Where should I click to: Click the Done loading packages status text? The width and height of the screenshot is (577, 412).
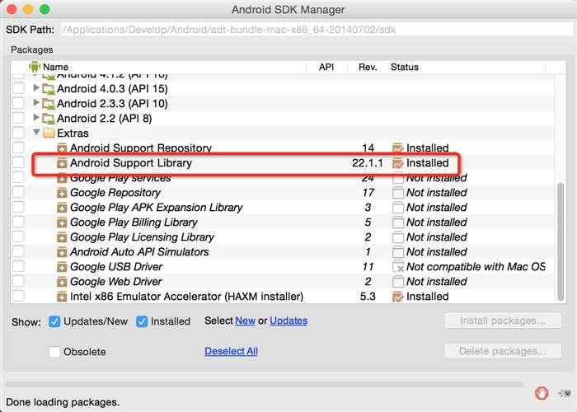coord(63,402)
